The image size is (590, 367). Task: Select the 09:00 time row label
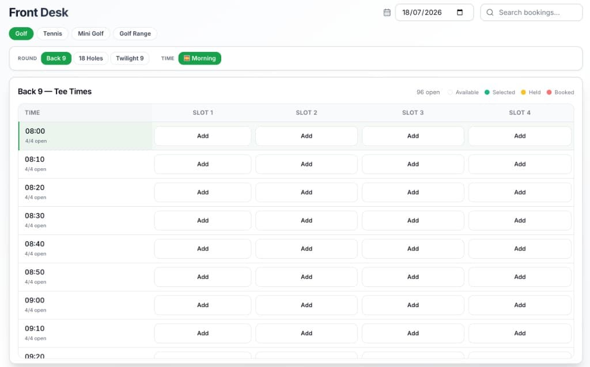tap(35, 300)
